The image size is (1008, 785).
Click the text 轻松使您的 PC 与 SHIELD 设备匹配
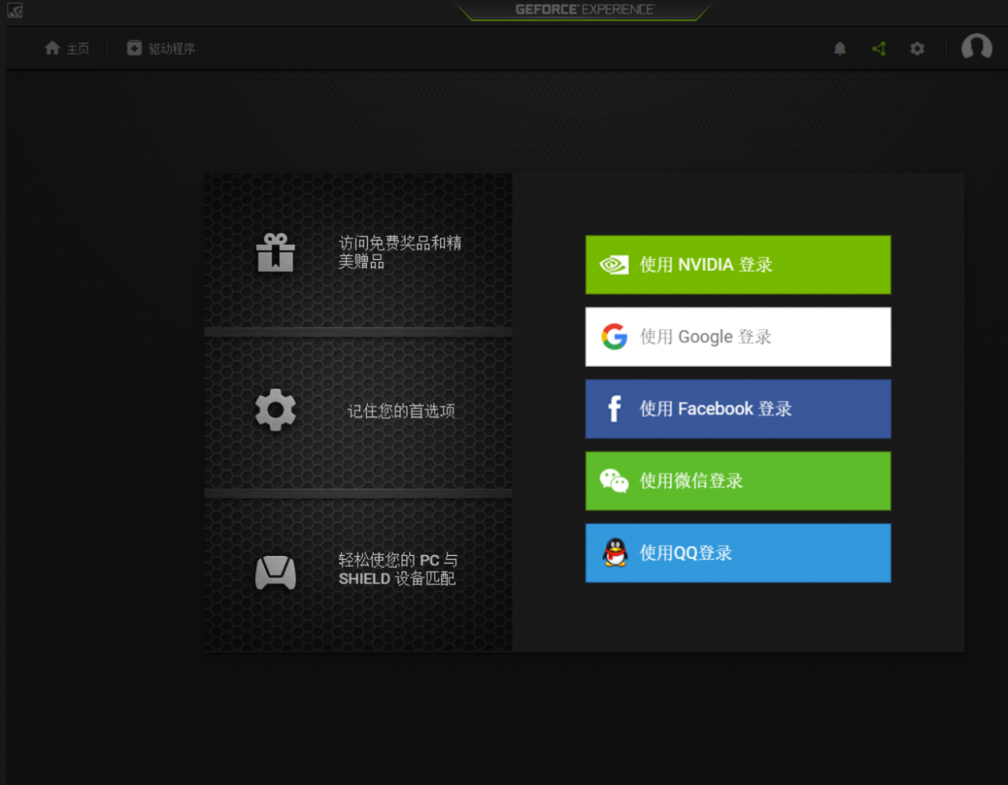tap(398, 569)
